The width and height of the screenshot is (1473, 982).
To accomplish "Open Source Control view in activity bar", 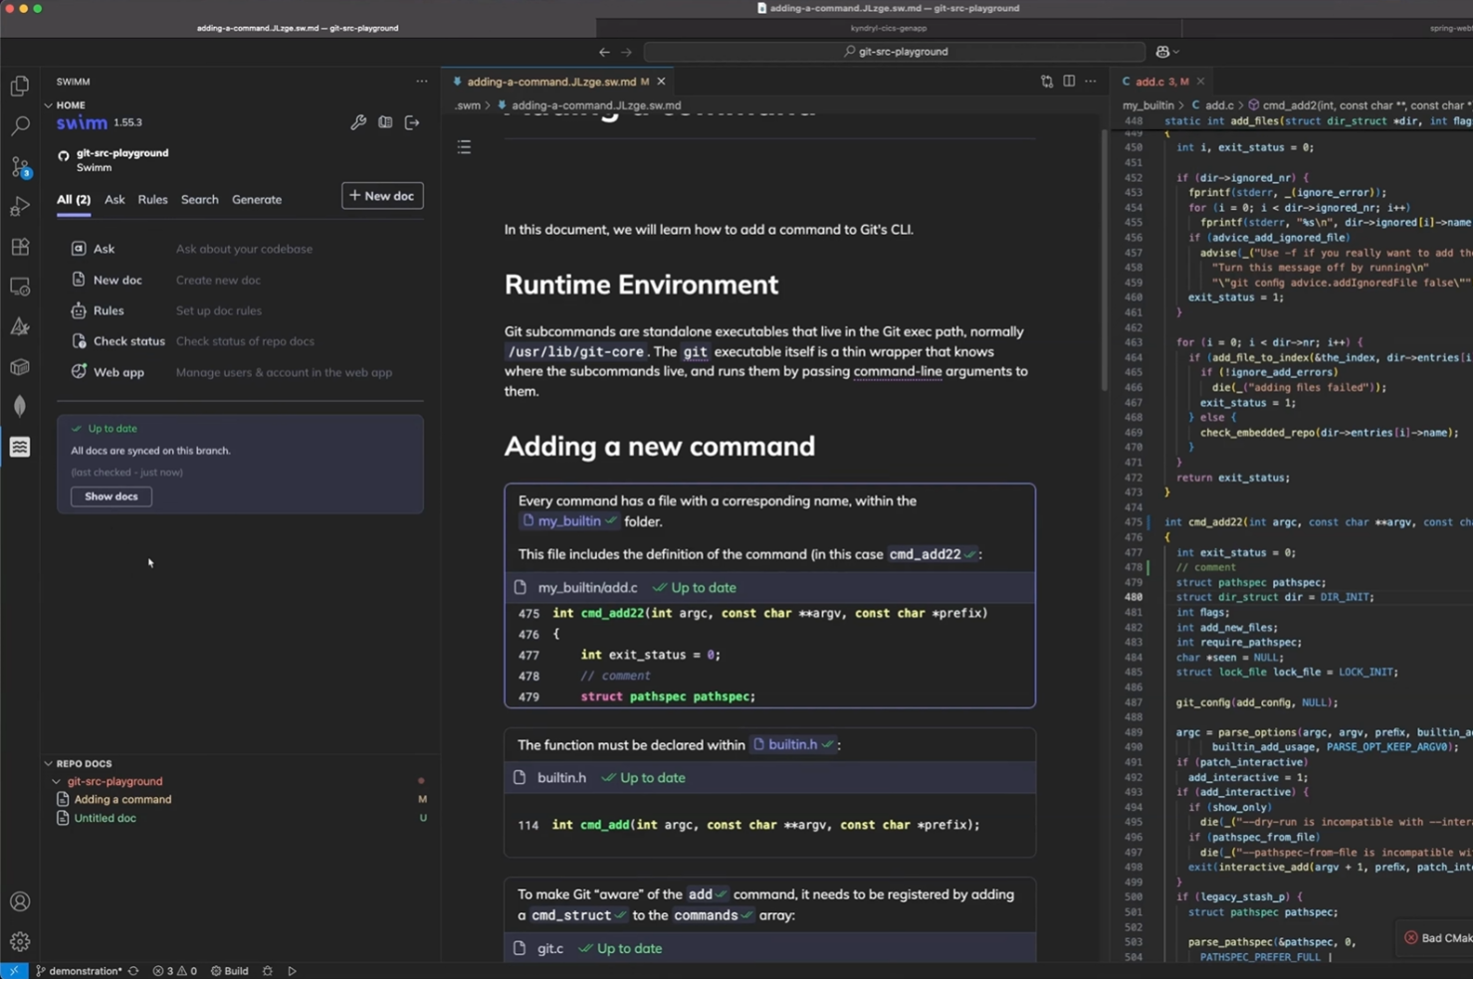I will [20, 166].
